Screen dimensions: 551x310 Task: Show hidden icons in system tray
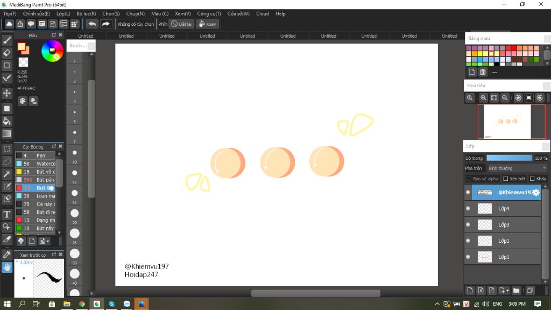pos(437,304)
